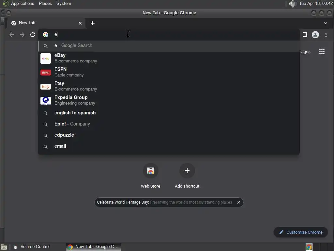Click the Google logo in the address bar
This screenshot has height=251, width=334.
[x=46, y=35]
